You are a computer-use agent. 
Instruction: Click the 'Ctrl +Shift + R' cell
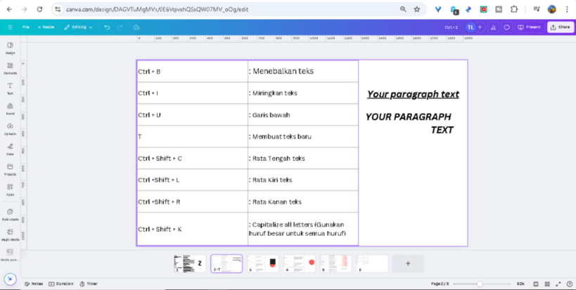click(192, 202)
